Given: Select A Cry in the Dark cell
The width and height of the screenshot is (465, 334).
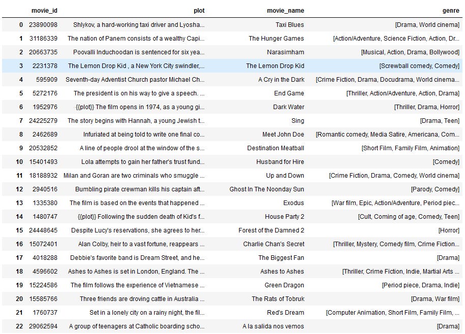Looking at the screenshot, I should (x=281, y=80).
